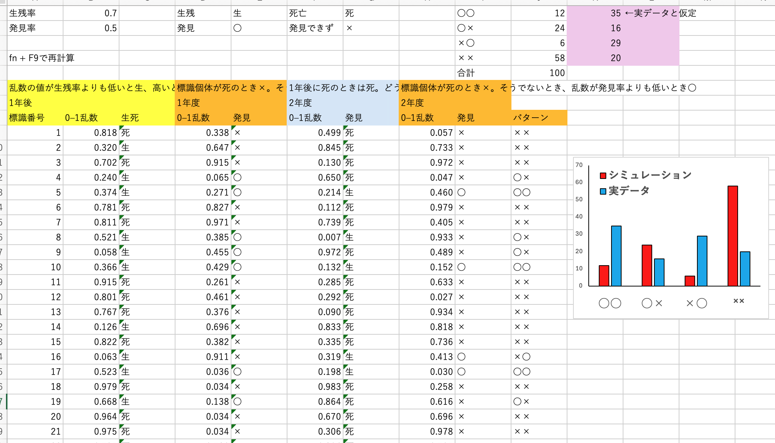Viewport: 775px width, 443px height.
Task: Select the 生死 cell for 標識番号 1
Action: pos(147,133)
